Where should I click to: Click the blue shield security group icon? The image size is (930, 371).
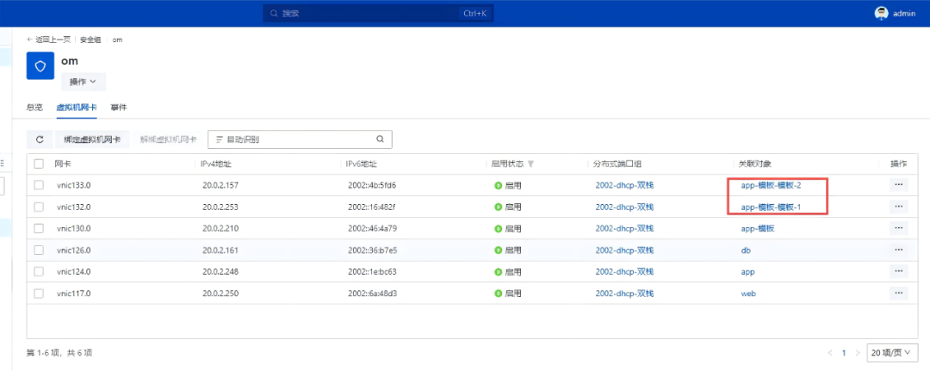coord(40,65)
